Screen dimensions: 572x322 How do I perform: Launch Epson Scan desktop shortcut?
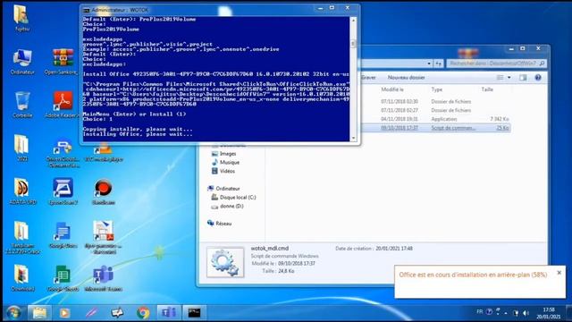click(63, 191)
